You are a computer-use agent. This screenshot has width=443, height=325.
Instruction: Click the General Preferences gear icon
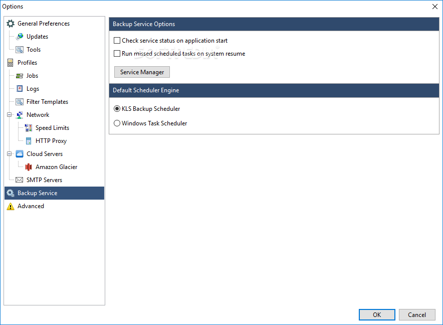[x=11, y=24]
